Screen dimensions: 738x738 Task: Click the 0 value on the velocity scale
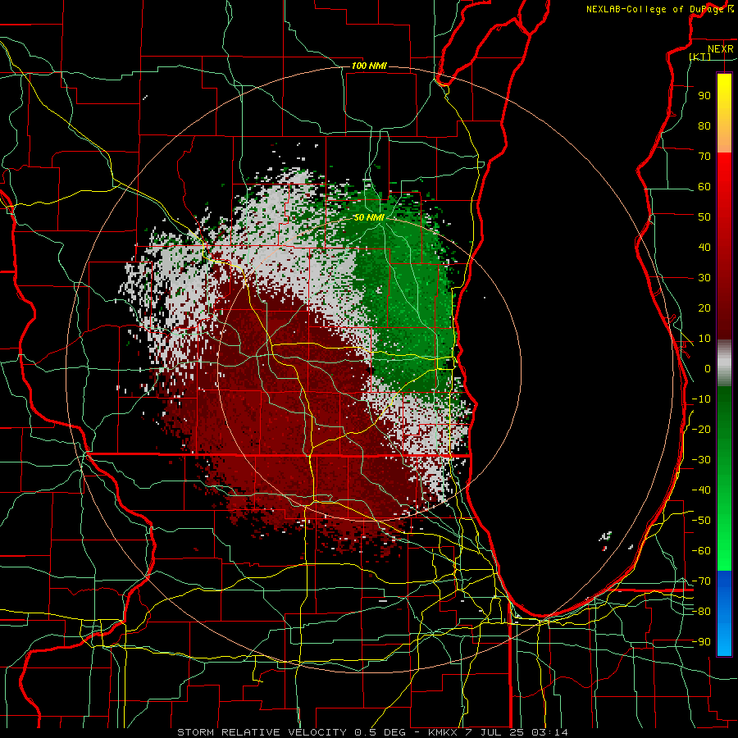(x=708, y=368)
